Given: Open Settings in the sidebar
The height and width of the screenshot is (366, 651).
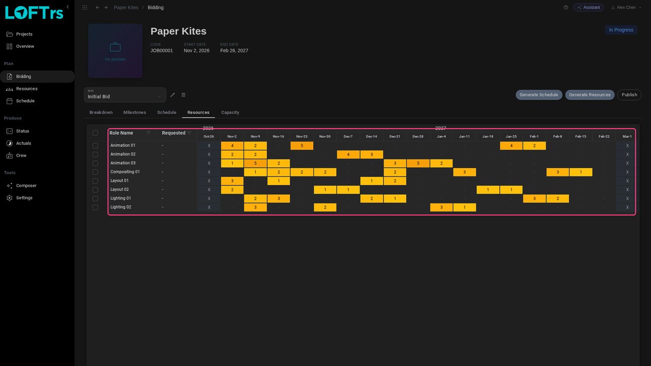Looking at the screenshot, I should click(37, 198).
